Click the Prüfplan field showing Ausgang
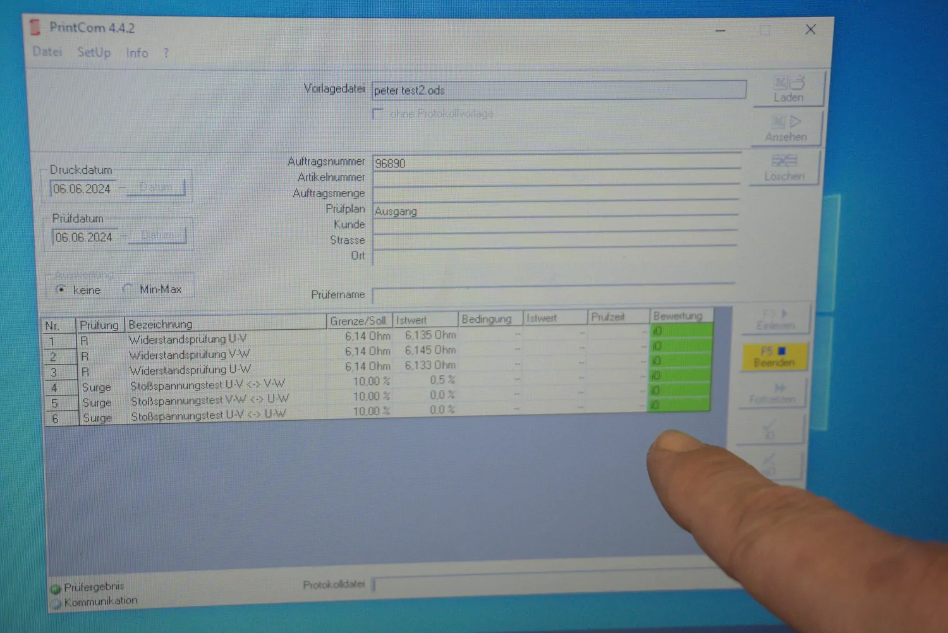Screen dimensions: 948x633 pyautogui.click(x=556, y=209)
